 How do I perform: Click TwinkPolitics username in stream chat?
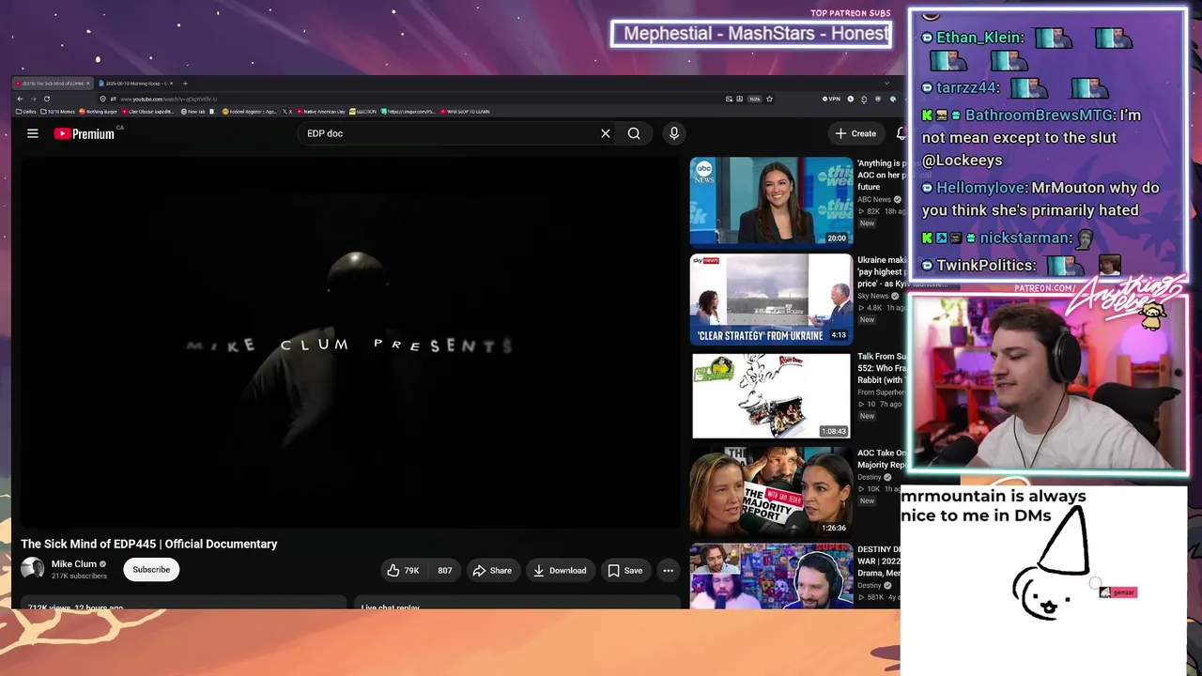click(986, 266)
